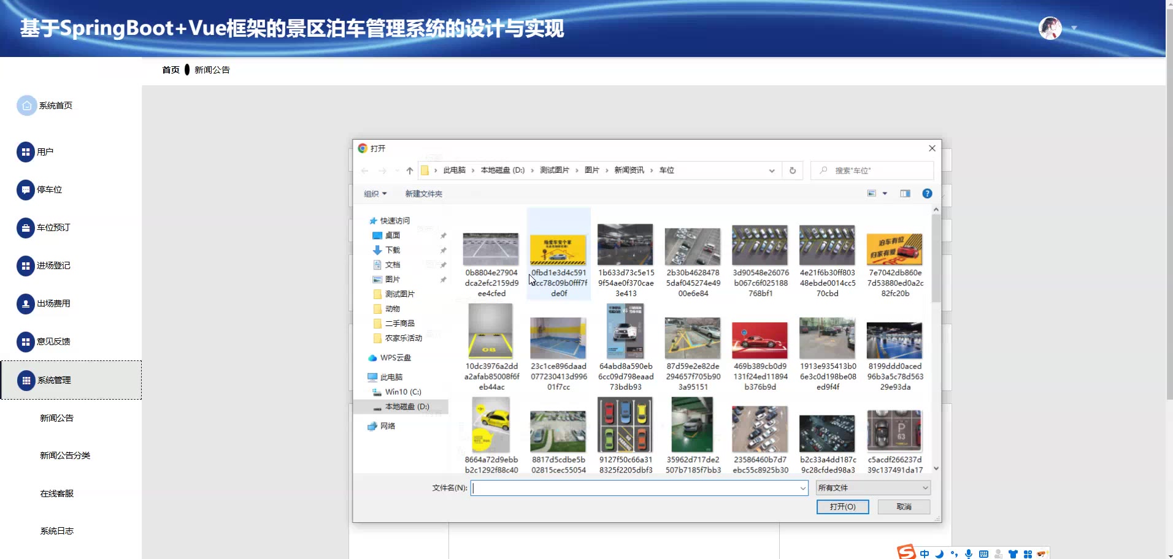Select 新闻公告分类 in the sidebar
This screenshot has width=1173, height=559.
tap(65, 455)
